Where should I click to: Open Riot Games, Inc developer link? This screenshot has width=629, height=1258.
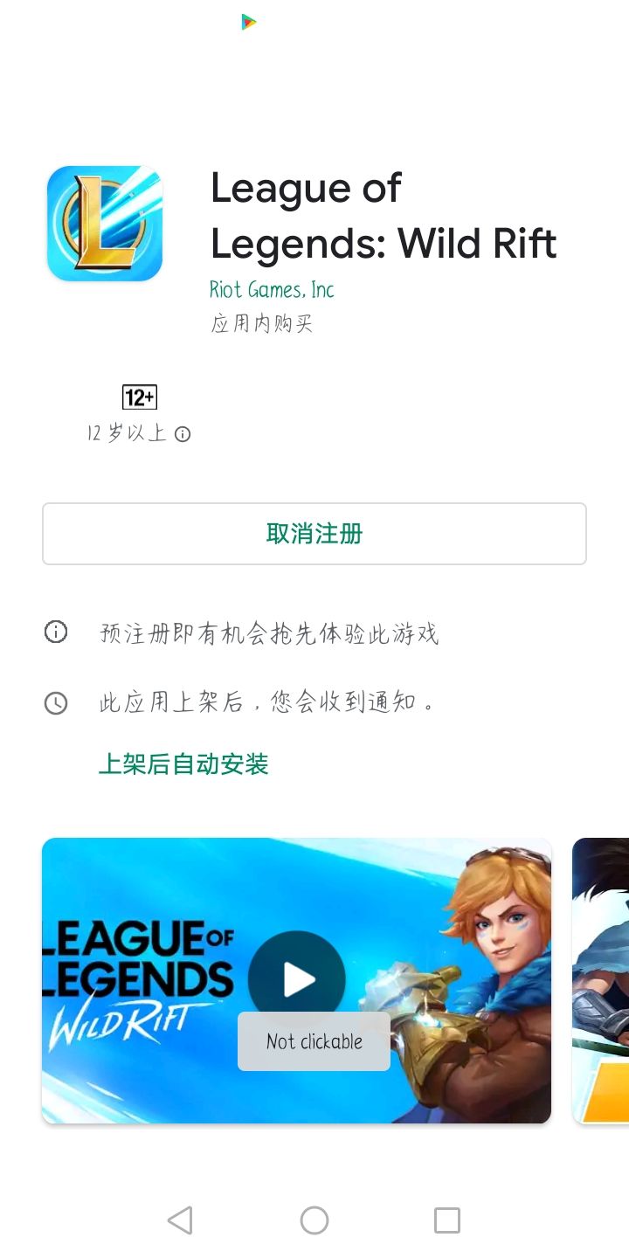pos(272,289)
